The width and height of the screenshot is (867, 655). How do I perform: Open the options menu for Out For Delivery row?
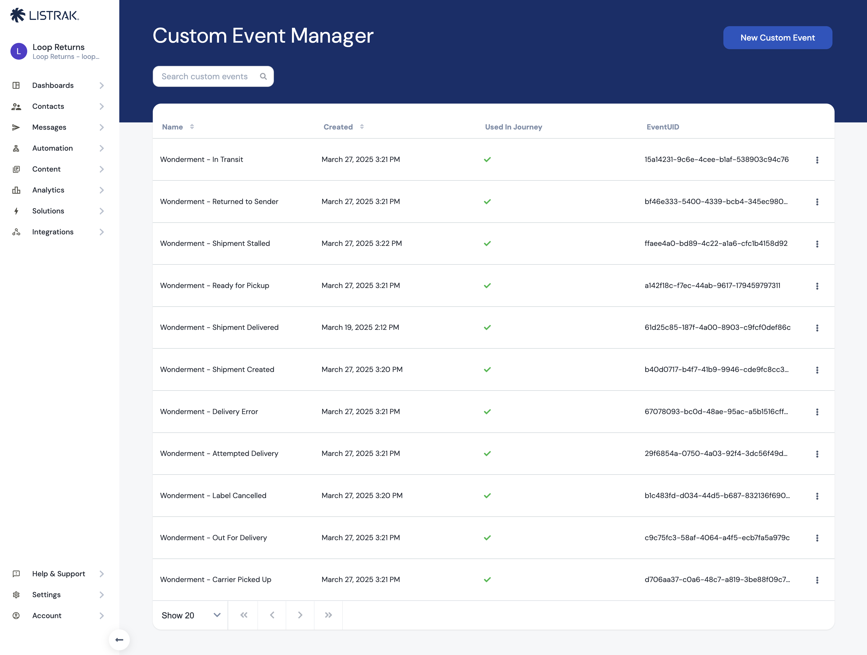click(x=817, y=538)
